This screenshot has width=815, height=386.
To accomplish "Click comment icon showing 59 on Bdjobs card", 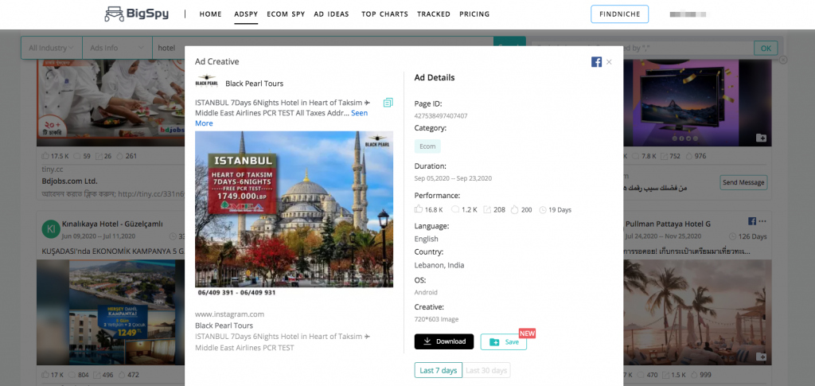I will point(79,156).
